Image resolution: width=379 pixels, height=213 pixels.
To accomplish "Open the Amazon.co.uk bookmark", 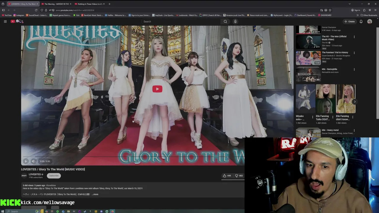I will 234,15.
